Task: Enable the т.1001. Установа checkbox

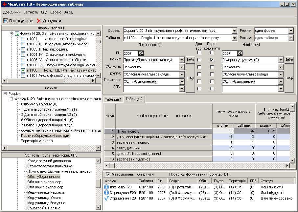Action: tap(23, 39)
